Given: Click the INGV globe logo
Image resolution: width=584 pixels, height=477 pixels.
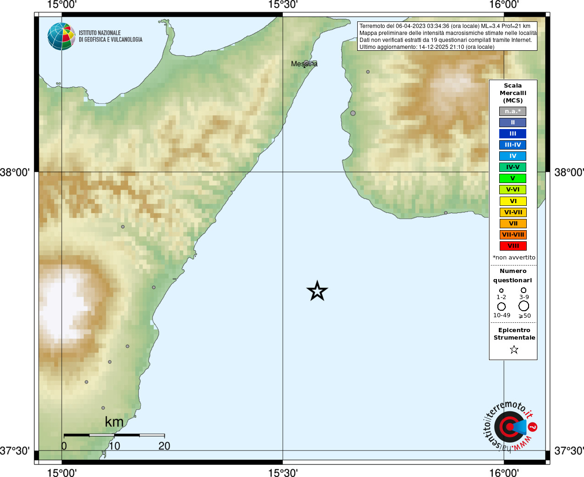Looking at the screenshot, I should point(61,36).
